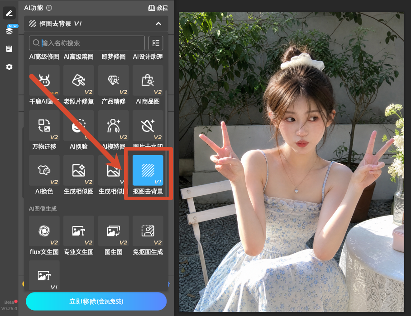The width and height of the screenshot is (411, 316).
Task: Click the AI高级溶图 label
Action: (x=79, y=57)
